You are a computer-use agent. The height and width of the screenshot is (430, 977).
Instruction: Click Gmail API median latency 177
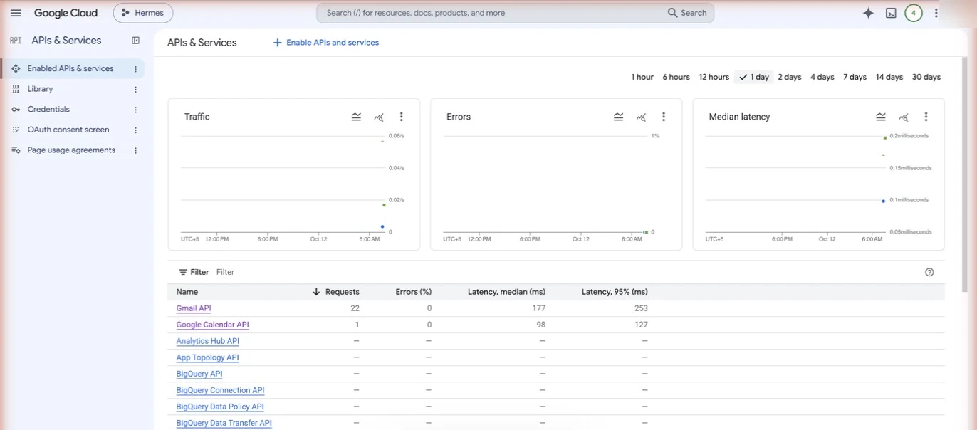pos(538,308)
